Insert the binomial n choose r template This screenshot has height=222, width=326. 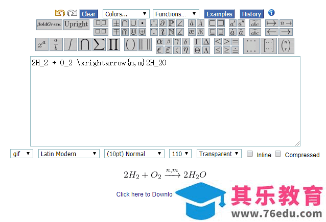[286, 46]
